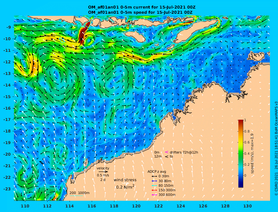The width and height of the screenshot is (278, 212).
Task: Click the colorbar tick label '0.8'
Action: [247, 131]
